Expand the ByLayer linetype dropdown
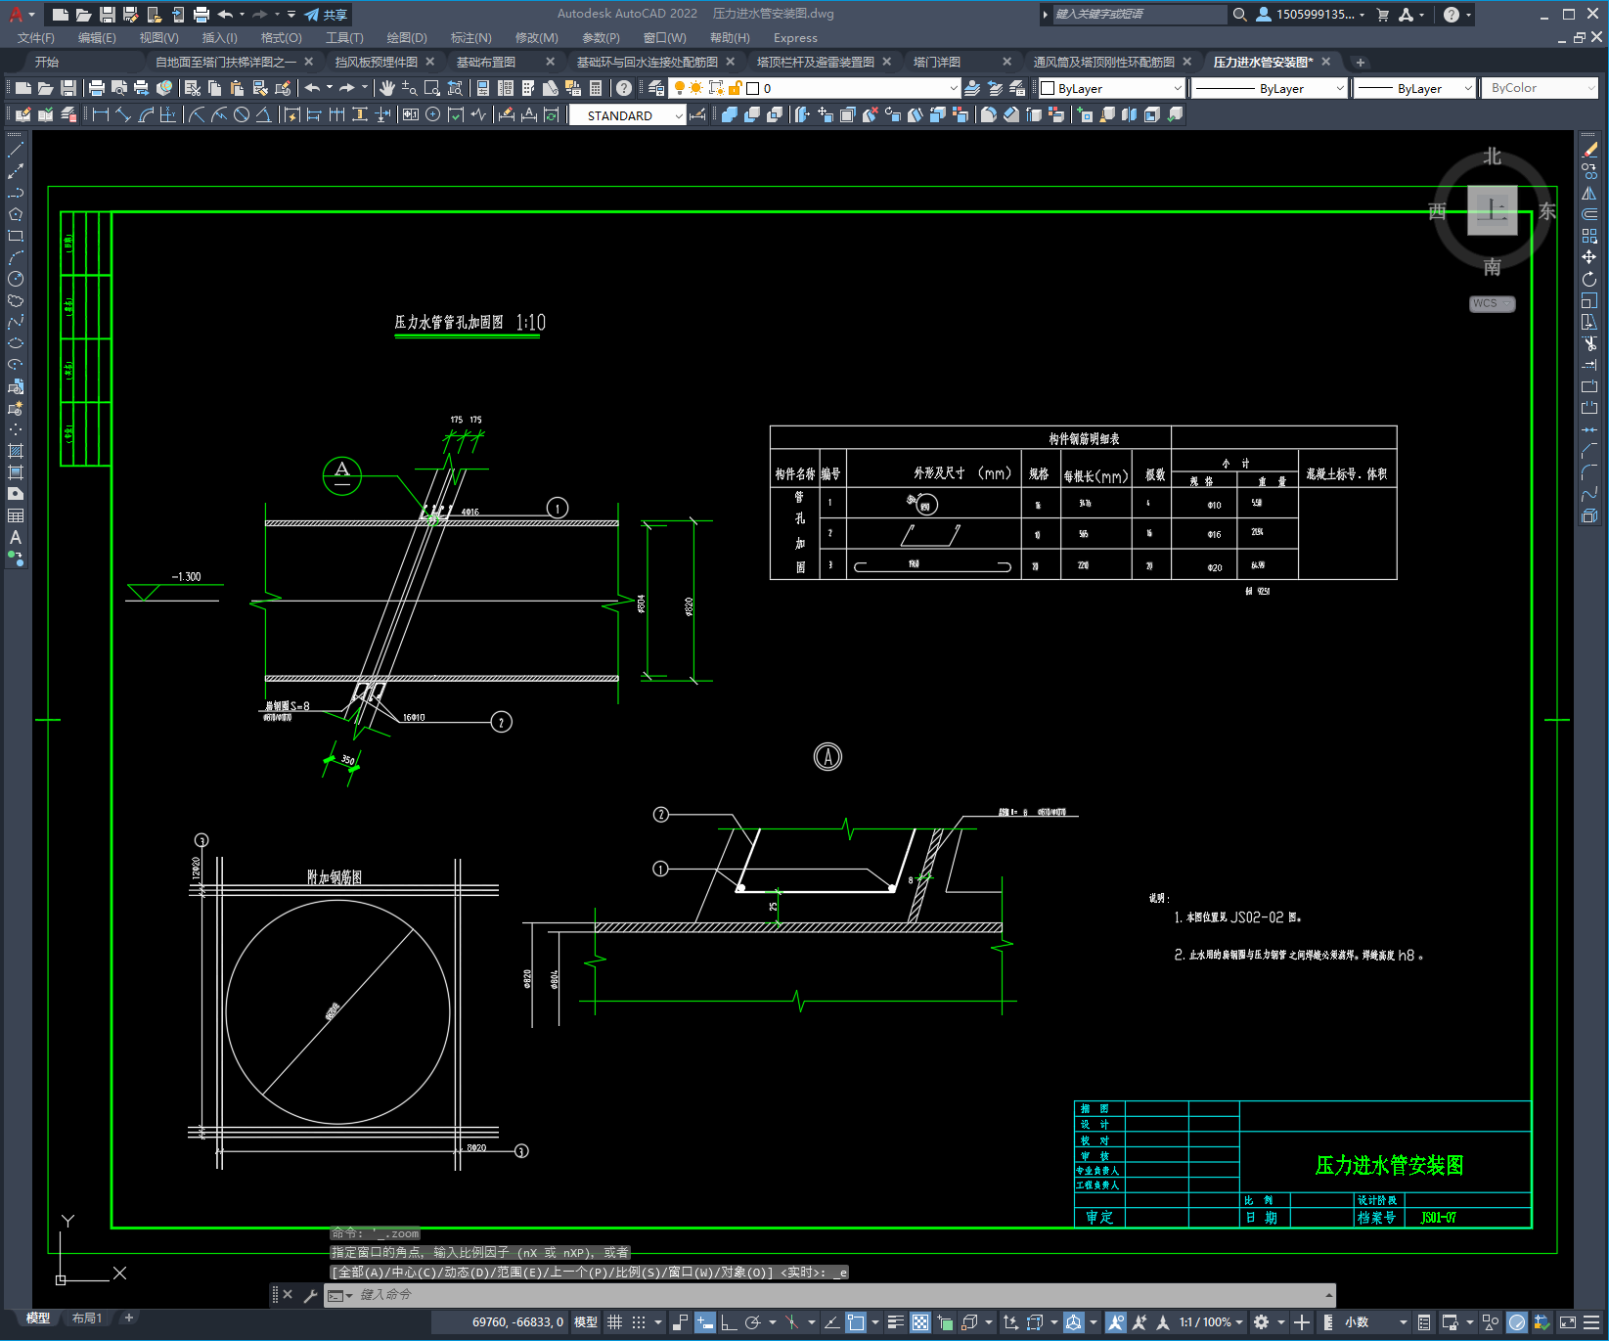Image resolution: width=1609 pixels, height=1341 pixels. [1271, 88]
